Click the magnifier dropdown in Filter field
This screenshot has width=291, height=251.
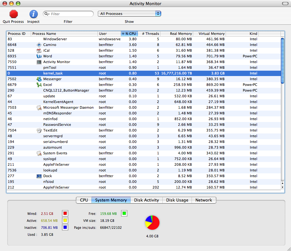(47, 14)
